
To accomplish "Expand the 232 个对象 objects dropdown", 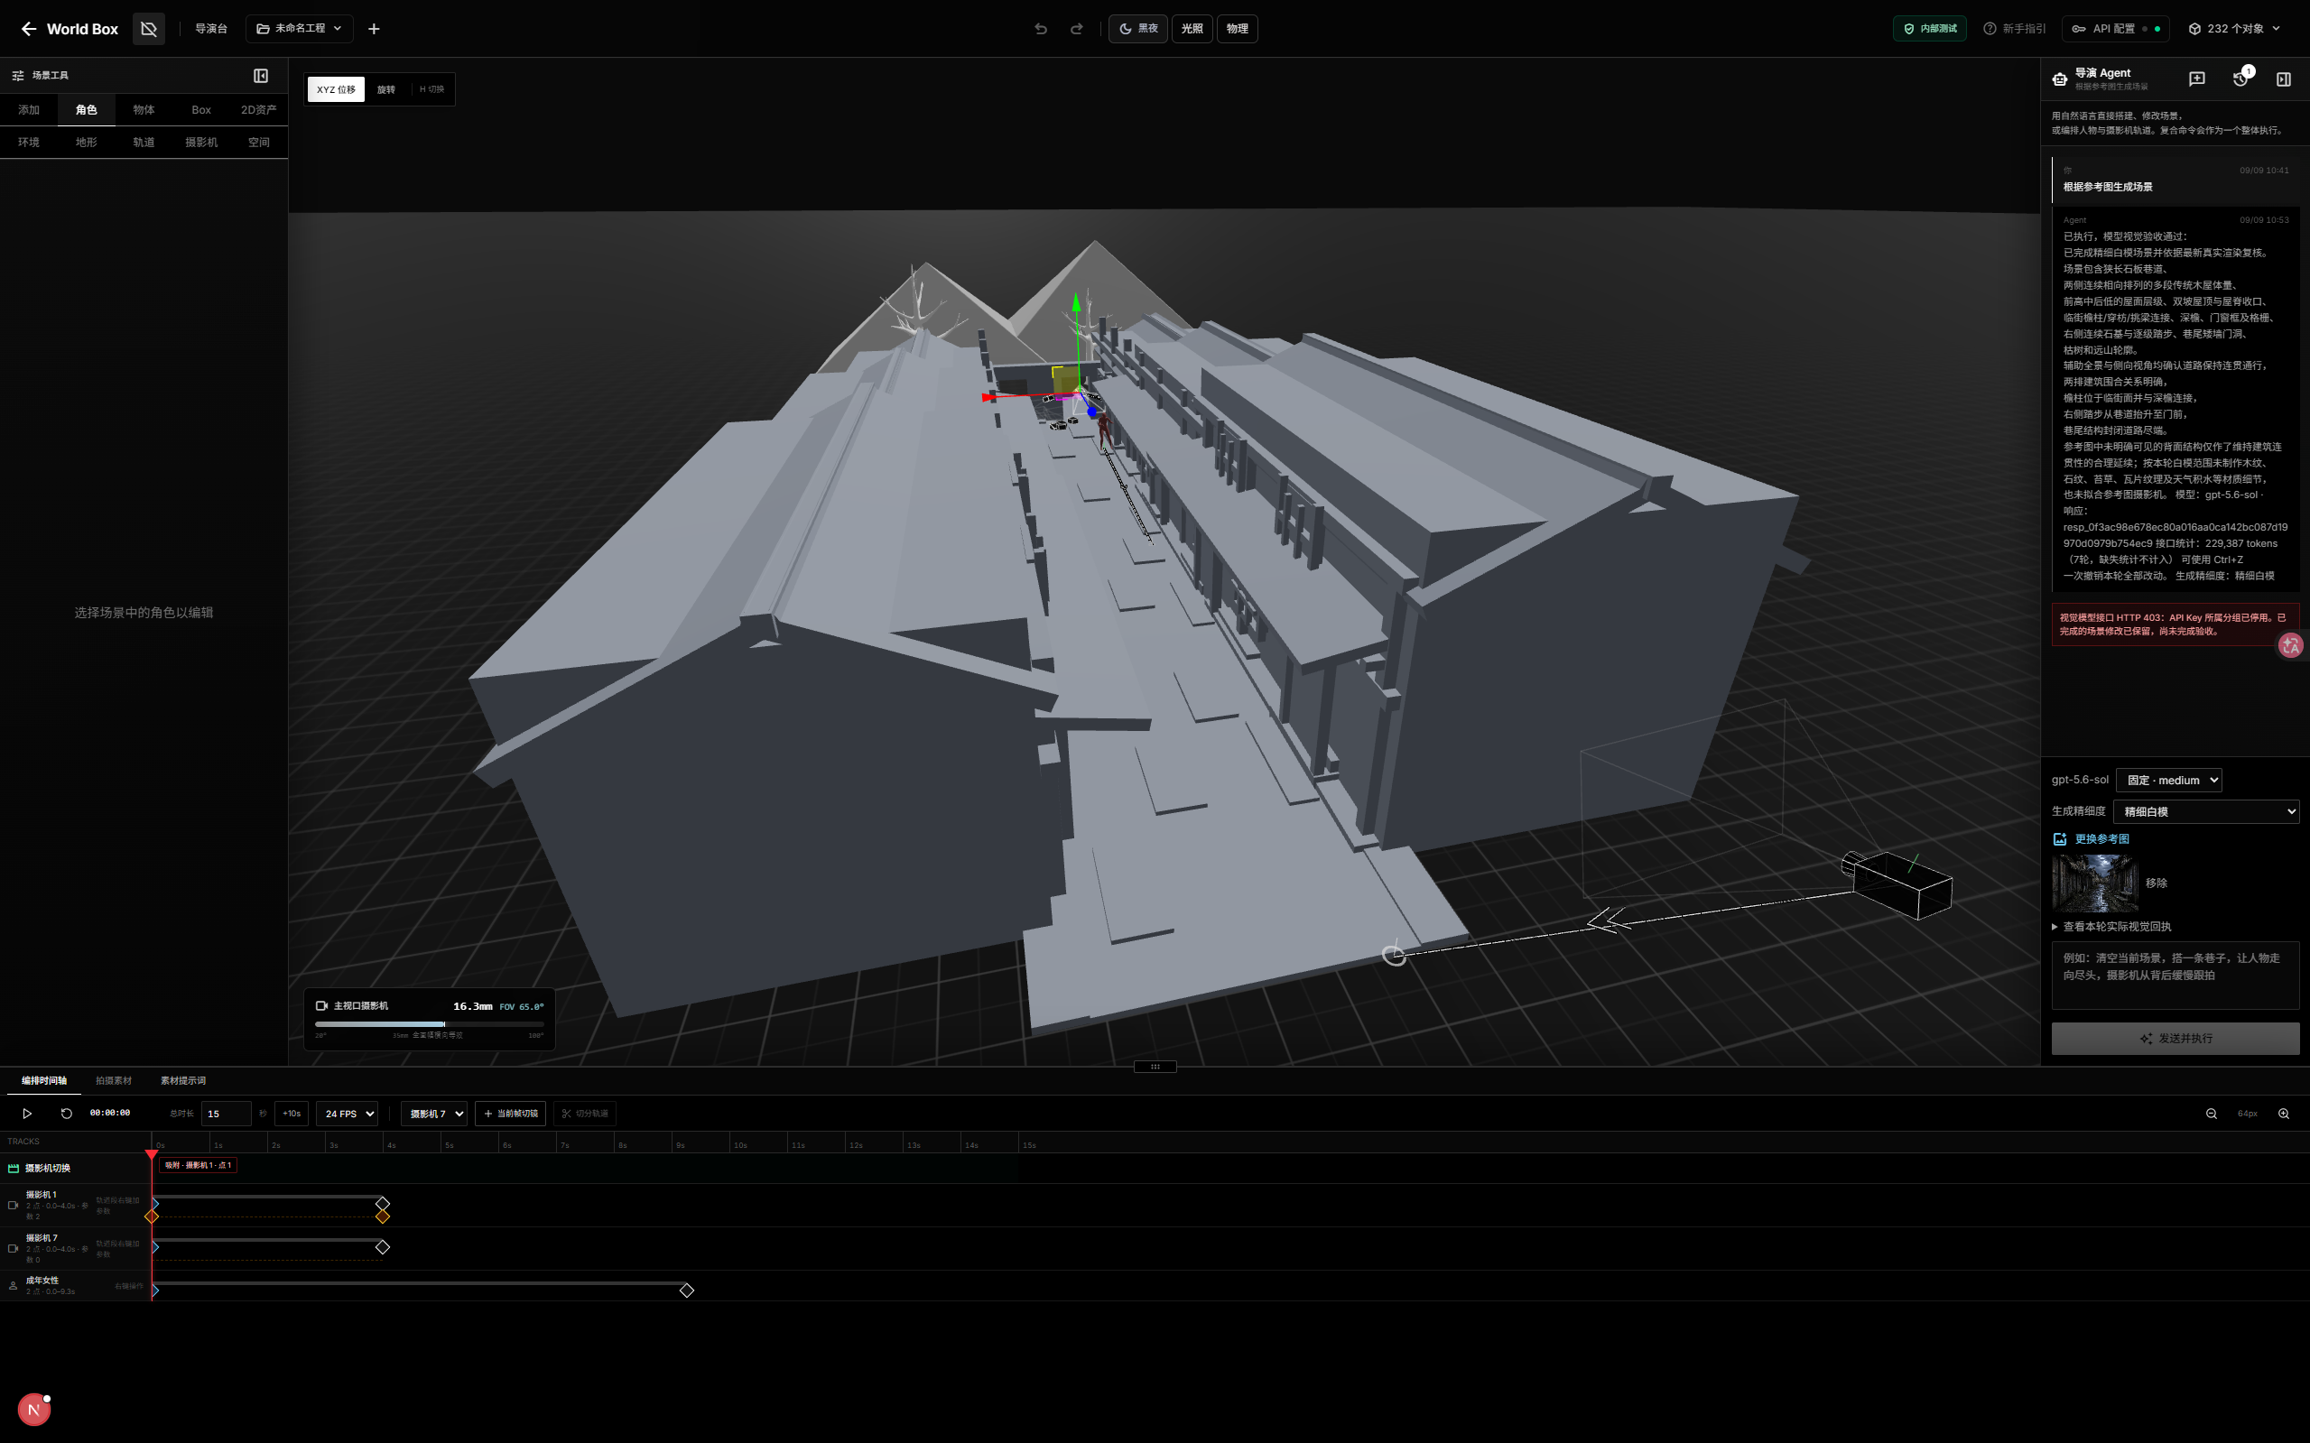I will coord(2233,29).
